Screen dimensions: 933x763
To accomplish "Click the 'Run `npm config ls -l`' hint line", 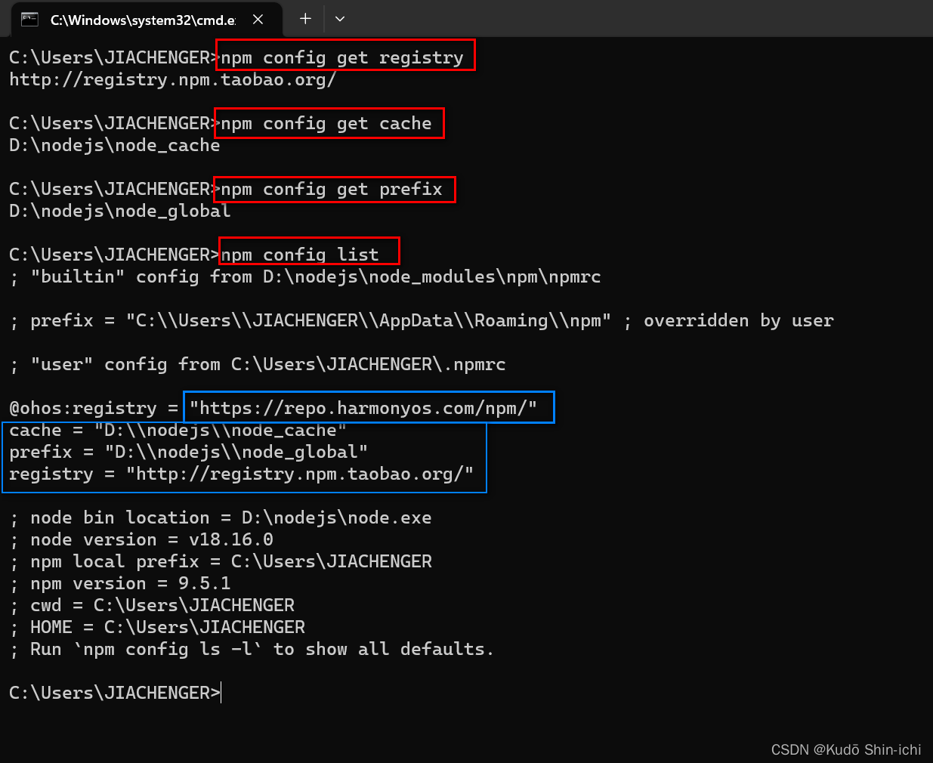I will point(252,650).
